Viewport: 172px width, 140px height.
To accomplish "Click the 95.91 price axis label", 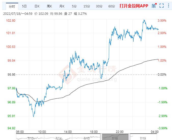I will tap(11, 116).
